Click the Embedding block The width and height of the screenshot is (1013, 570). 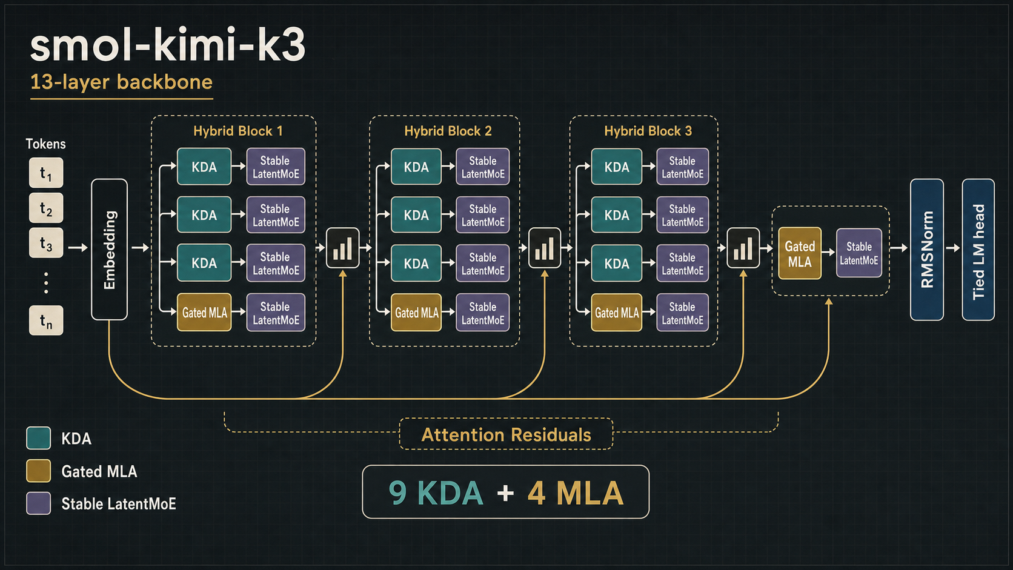pyautogui.click(x=109, y=250)
